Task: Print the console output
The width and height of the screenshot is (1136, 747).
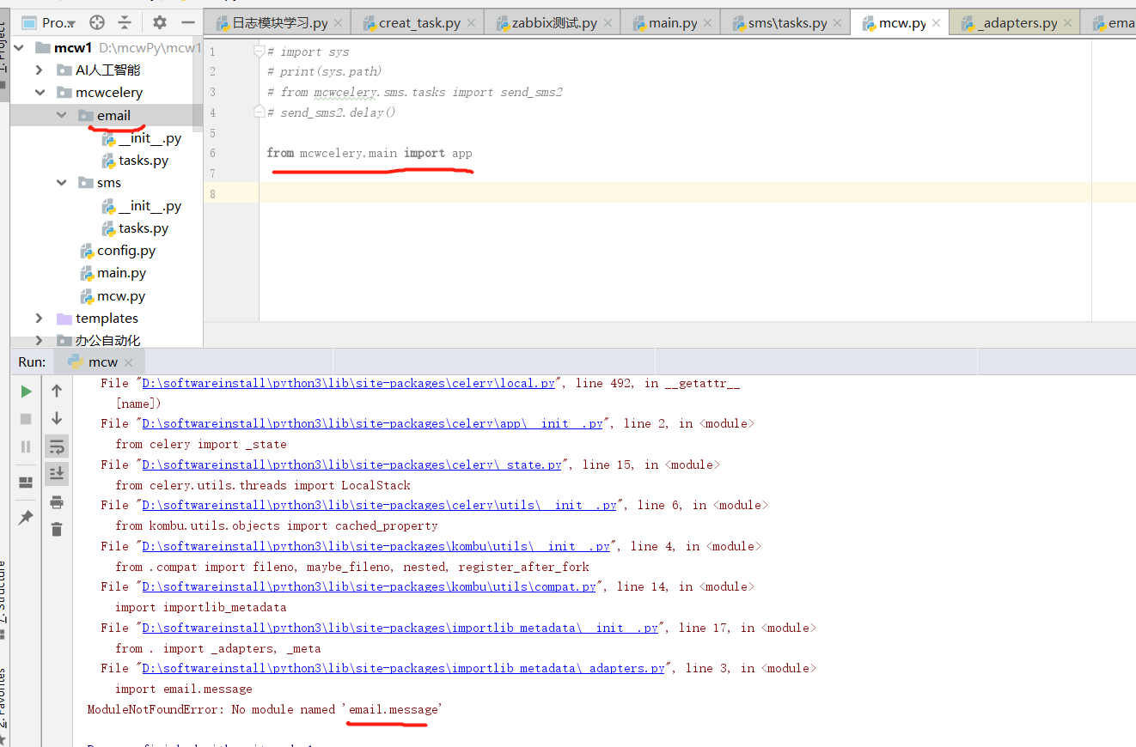Action: pos(57,502)
